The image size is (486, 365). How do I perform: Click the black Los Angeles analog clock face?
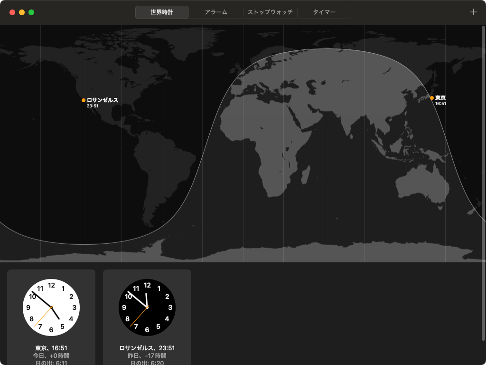(x=147, y=307)
